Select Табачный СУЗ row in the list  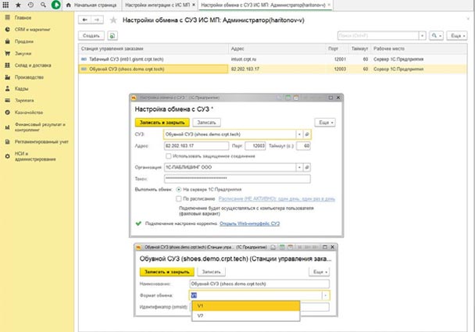[x=273, y=59]
